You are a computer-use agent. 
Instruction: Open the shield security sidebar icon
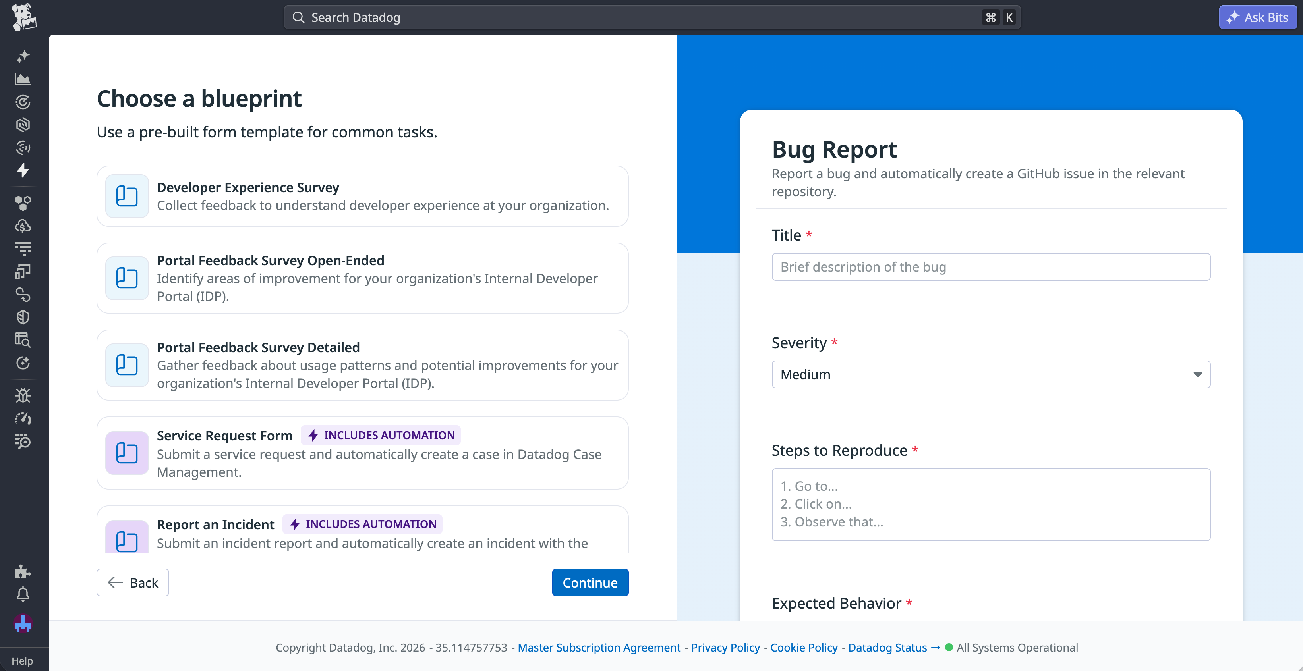(x=23, y=317)
